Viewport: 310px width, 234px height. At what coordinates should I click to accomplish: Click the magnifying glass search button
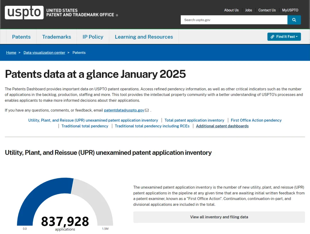click(294, 20)
